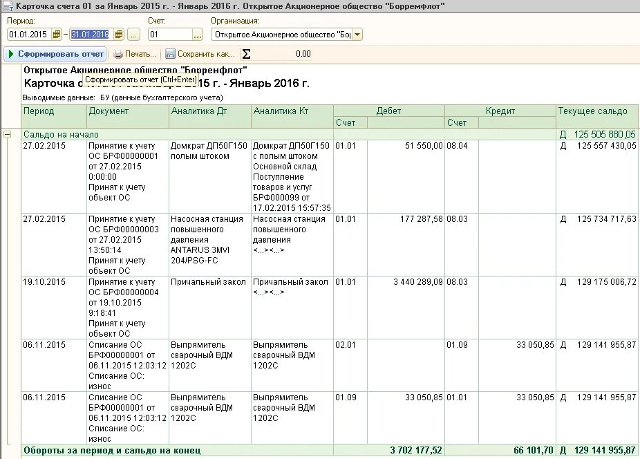
Task: Expand the organization dropdown arrow
Action: tap(357, 35)
